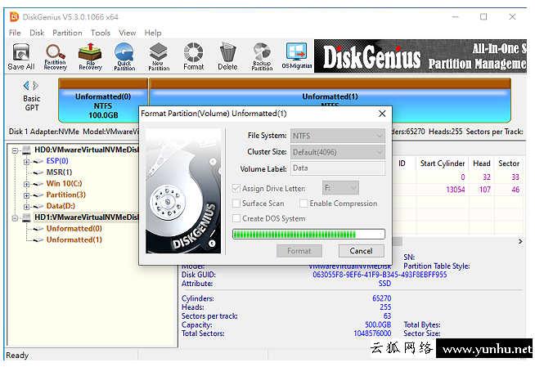Click the Format button in dialog
The image size is (535, 367).
pos(299,251)
